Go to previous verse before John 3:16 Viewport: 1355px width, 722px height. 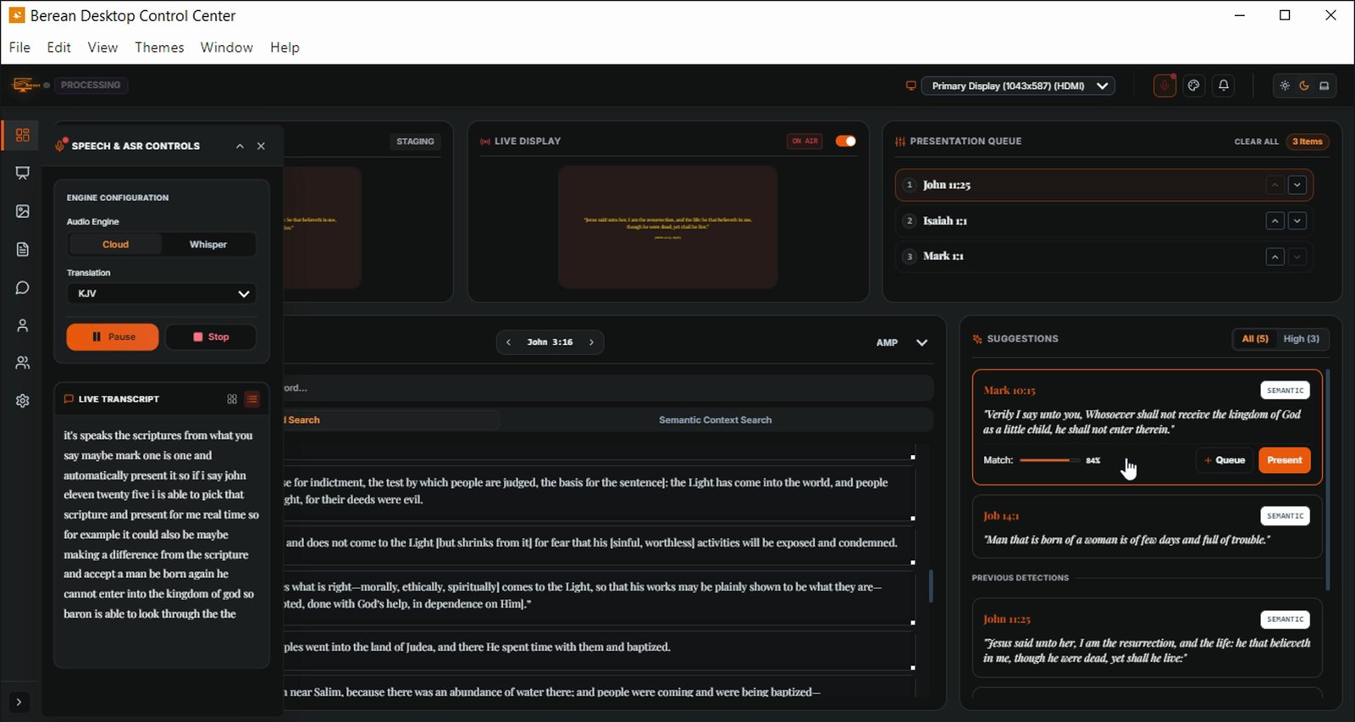508,342
